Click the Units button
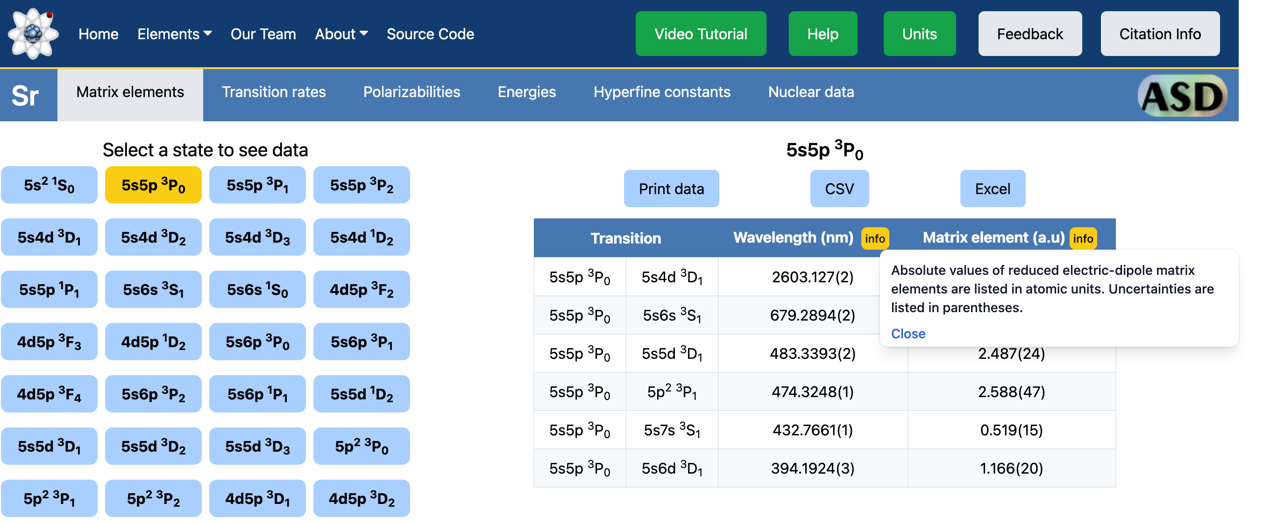This screenshot has width=1263, height=524. [919, 34]
